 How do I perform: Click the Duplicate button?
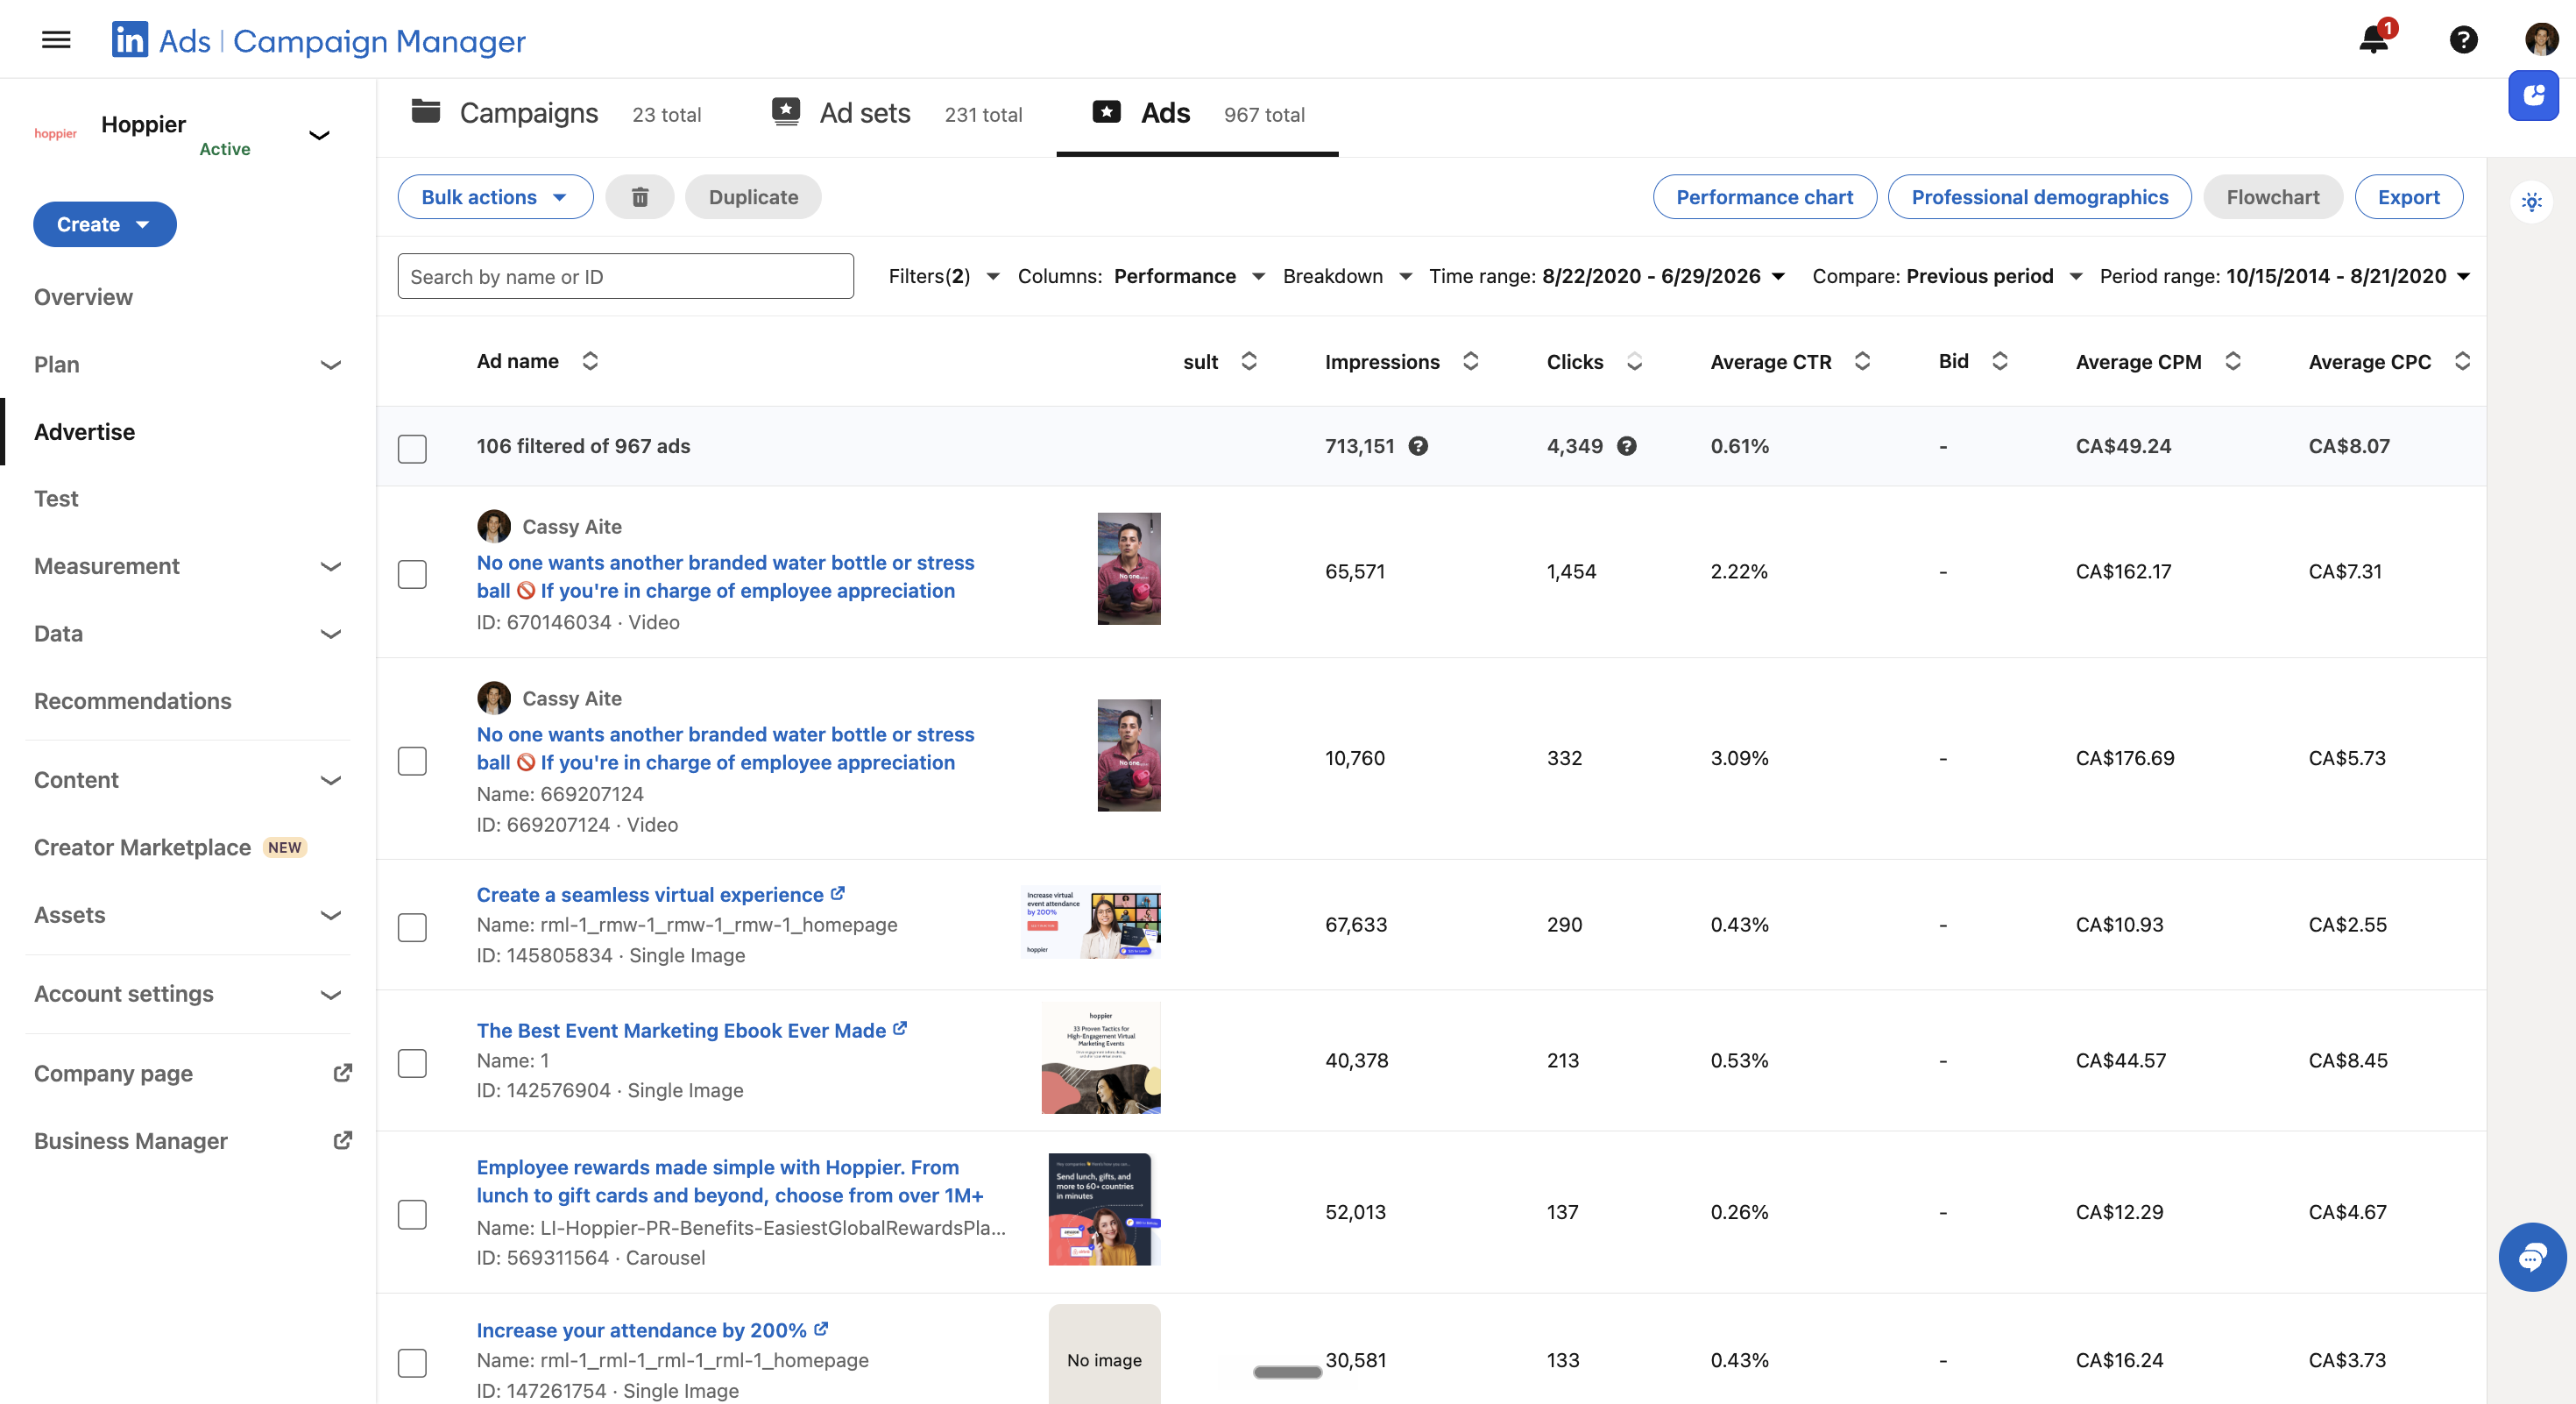point(753,197)
